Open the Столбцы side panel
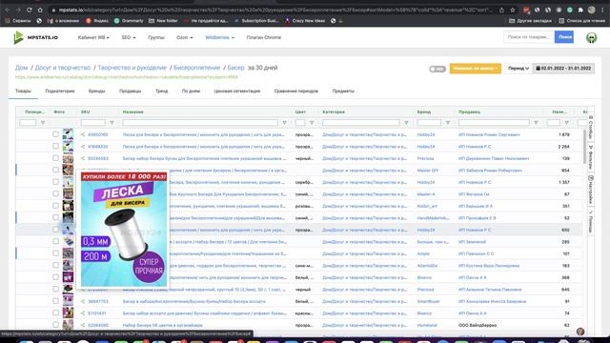Screen dimensions: 610x343 [x=591, y=127]
